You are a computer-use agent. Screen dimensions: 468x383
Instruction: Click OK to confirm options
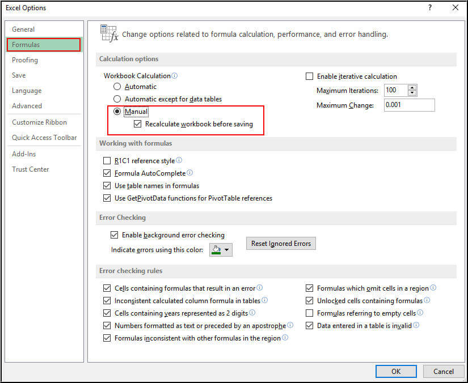click(x=396, y=371)
